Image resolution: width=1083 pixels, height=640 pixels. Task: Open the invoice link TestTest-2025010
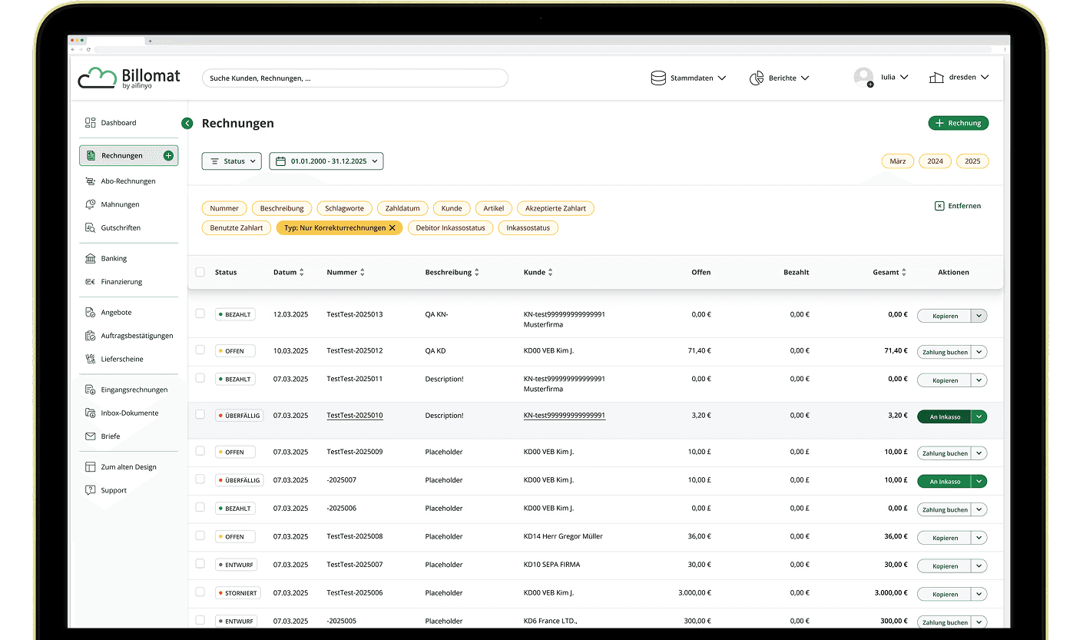[x=355, y=415]
